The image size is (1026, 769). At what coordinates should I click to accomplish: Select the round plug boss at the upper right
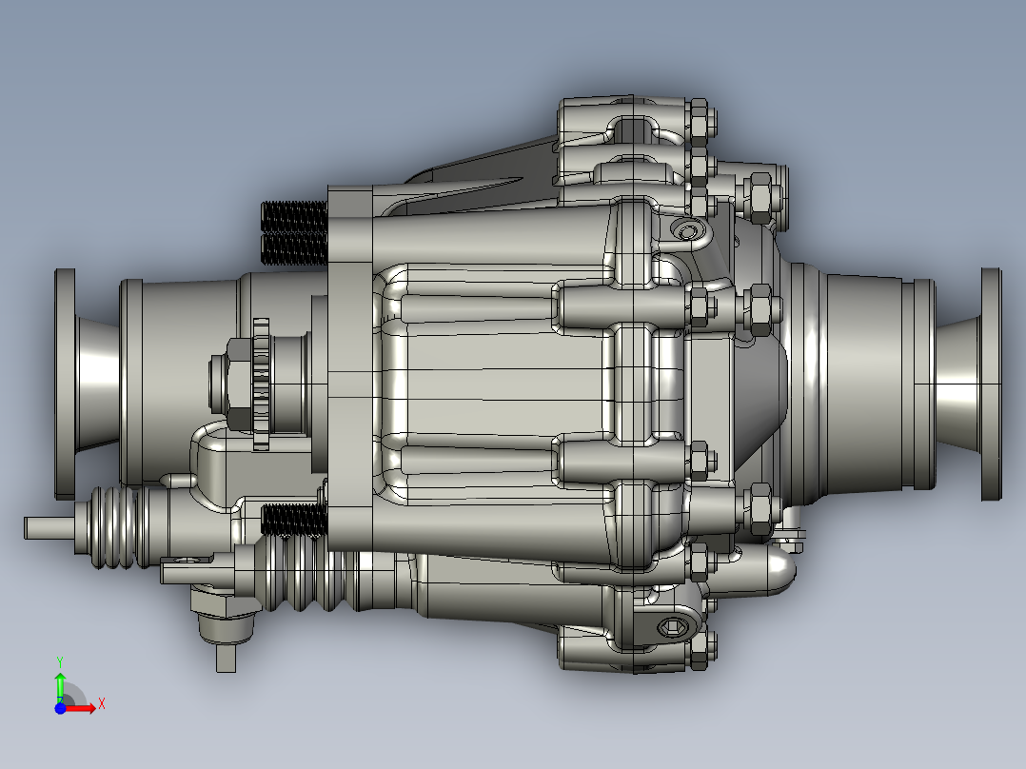coord(687,231)
